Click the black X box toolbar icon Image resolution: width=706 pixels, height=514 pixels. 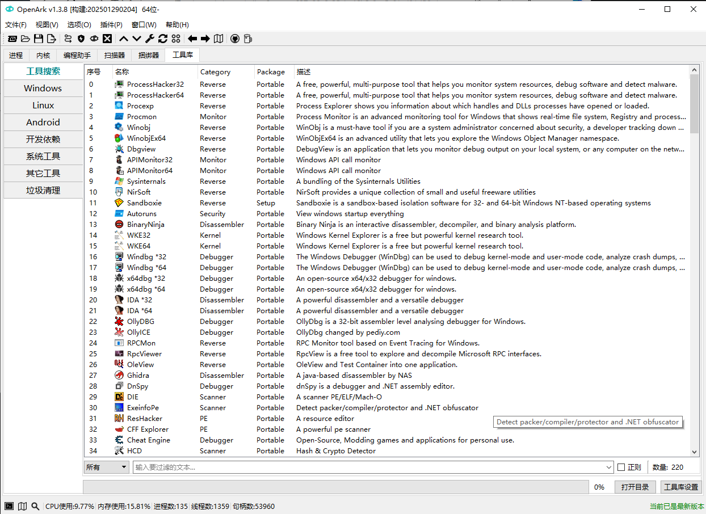pyautogui.click(x=107, y=39)
